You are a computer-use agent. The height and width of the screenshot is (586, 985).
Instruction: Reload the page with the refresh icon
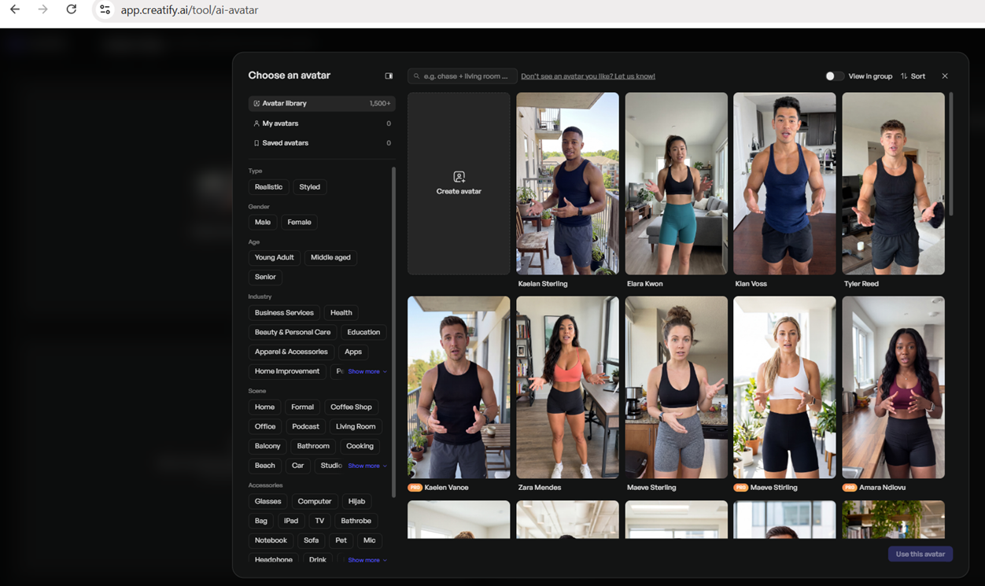coord(72,9)
